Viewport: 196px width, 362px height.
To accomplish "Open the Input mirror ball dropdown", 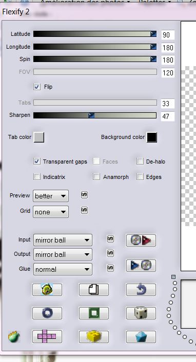I will point(63,240).
